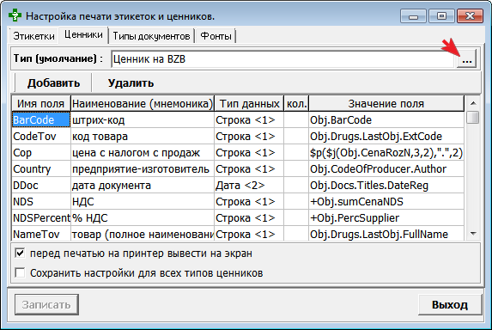492x330 pixels.
Task: Click the +Obj.PercSupplier value cell
Action: coord(386,218)
